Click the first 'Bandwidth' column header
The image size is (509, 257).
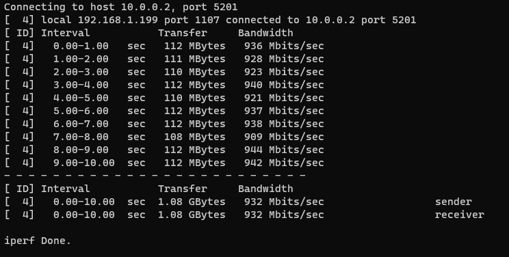[265, 33]
